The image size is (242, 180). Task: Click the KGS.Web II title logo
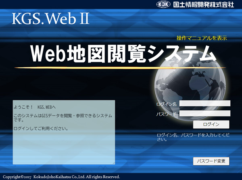click(51, 19)
